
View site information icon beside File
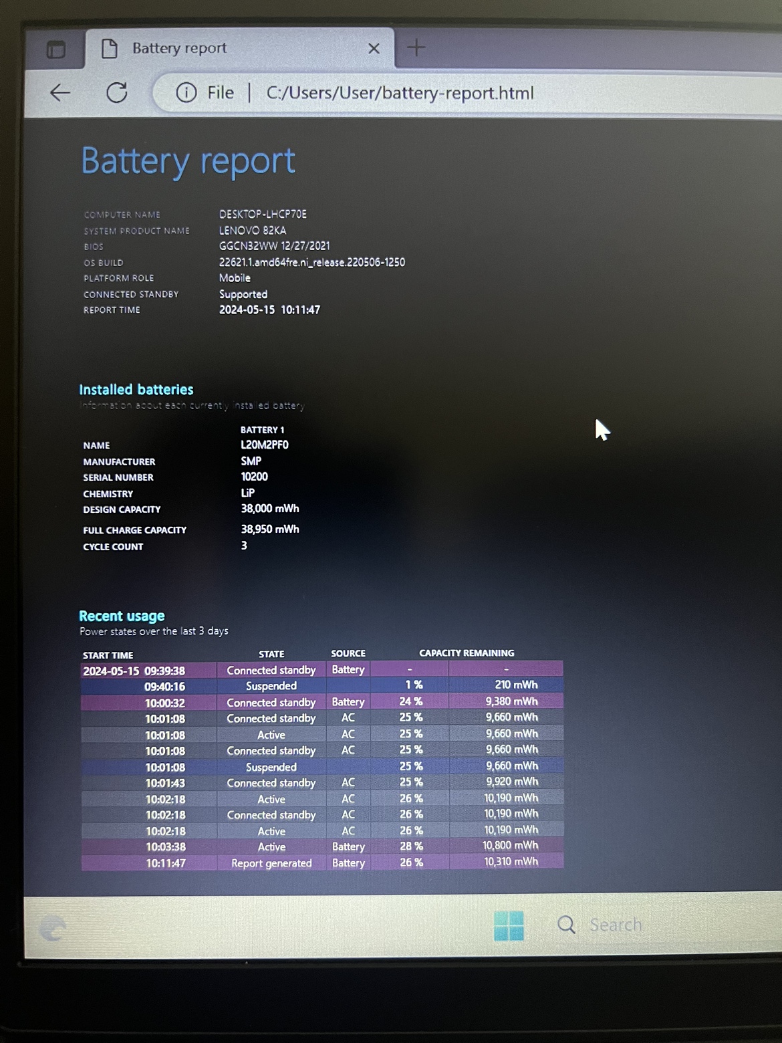186,92
